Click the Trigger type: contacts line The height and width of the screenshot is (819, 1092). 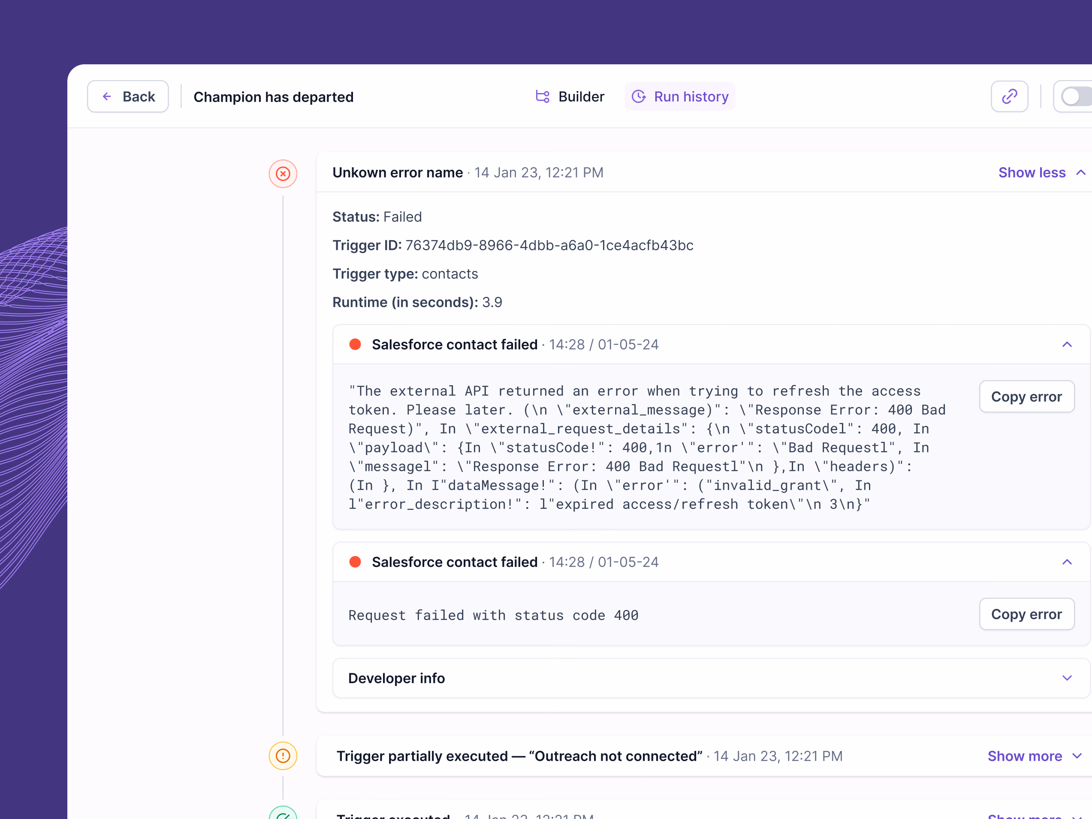[405, 274]
